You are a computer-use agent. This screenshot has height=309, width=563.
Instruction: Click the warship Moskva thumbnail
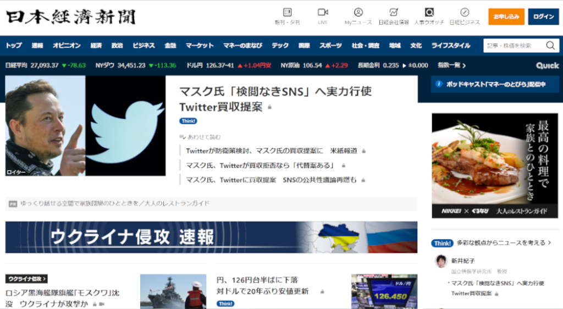pos(173,291)
